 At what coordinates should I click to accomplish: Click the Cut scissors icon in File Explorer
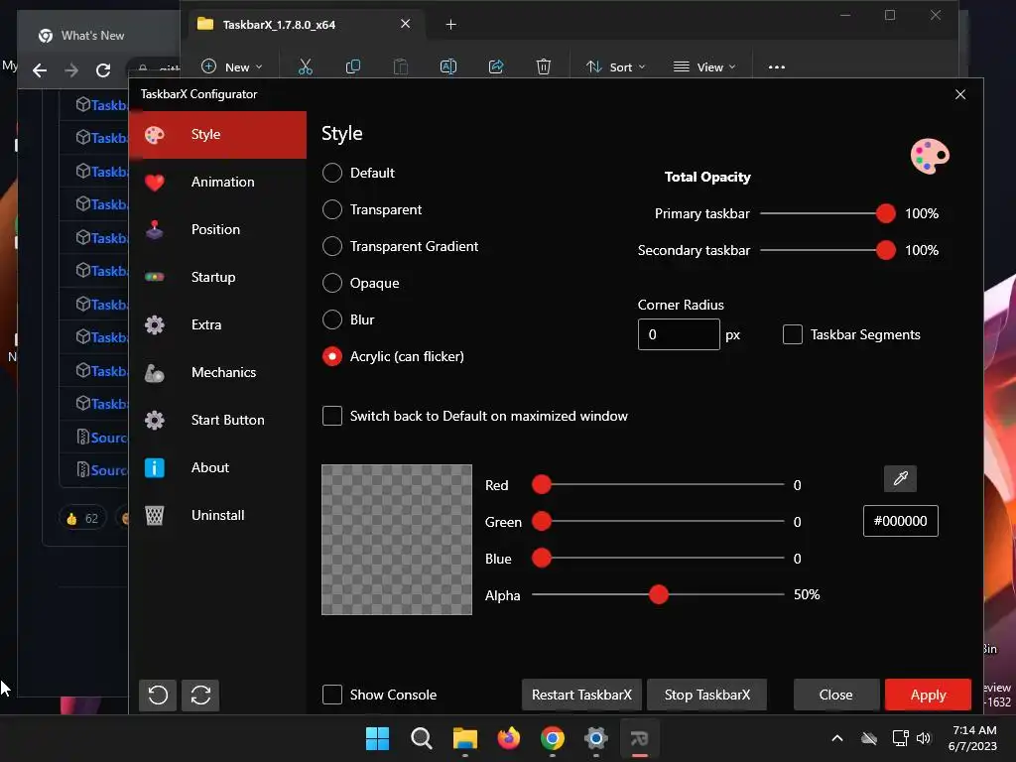pyautogui.click(x=306, y=66)
